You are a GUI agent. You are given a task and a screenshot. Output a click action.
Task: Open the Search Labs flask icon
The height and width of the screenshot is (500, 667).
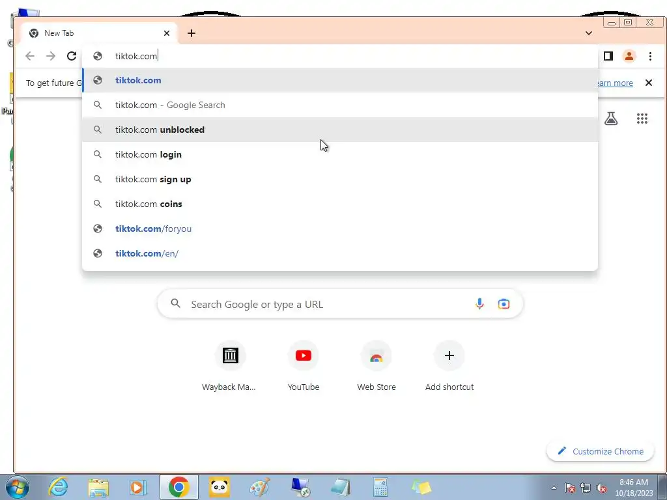coord(611,118)
